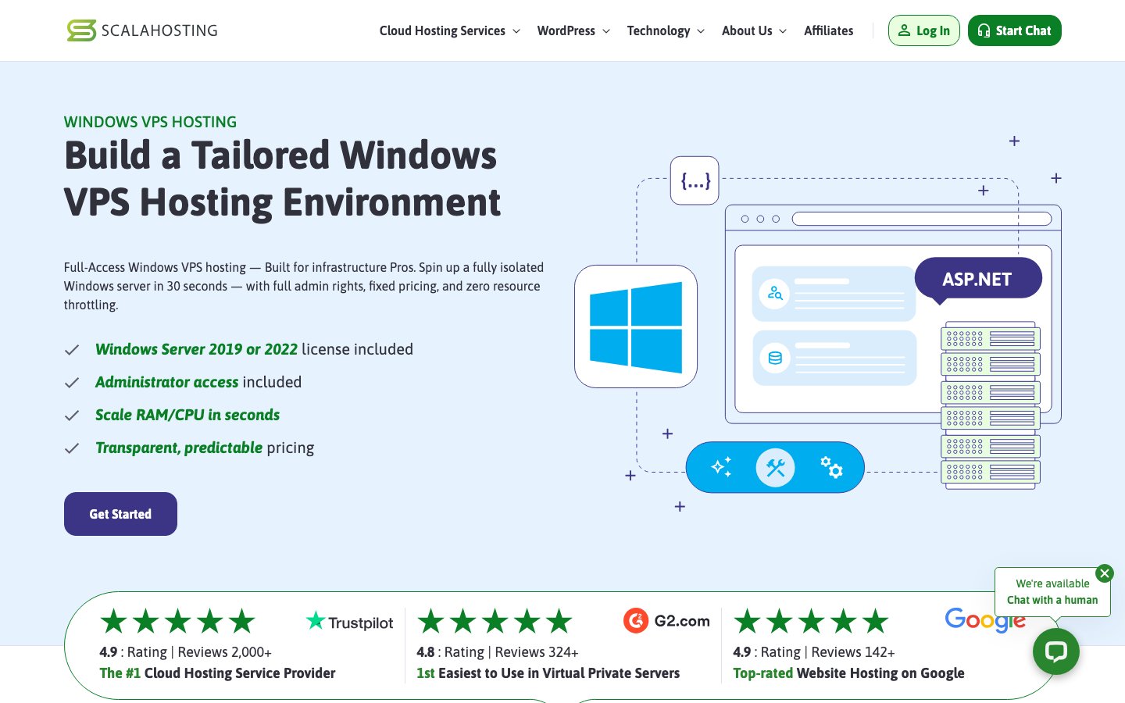Click 'Top-rated Website Hosting on Google' text

(848, 673)
